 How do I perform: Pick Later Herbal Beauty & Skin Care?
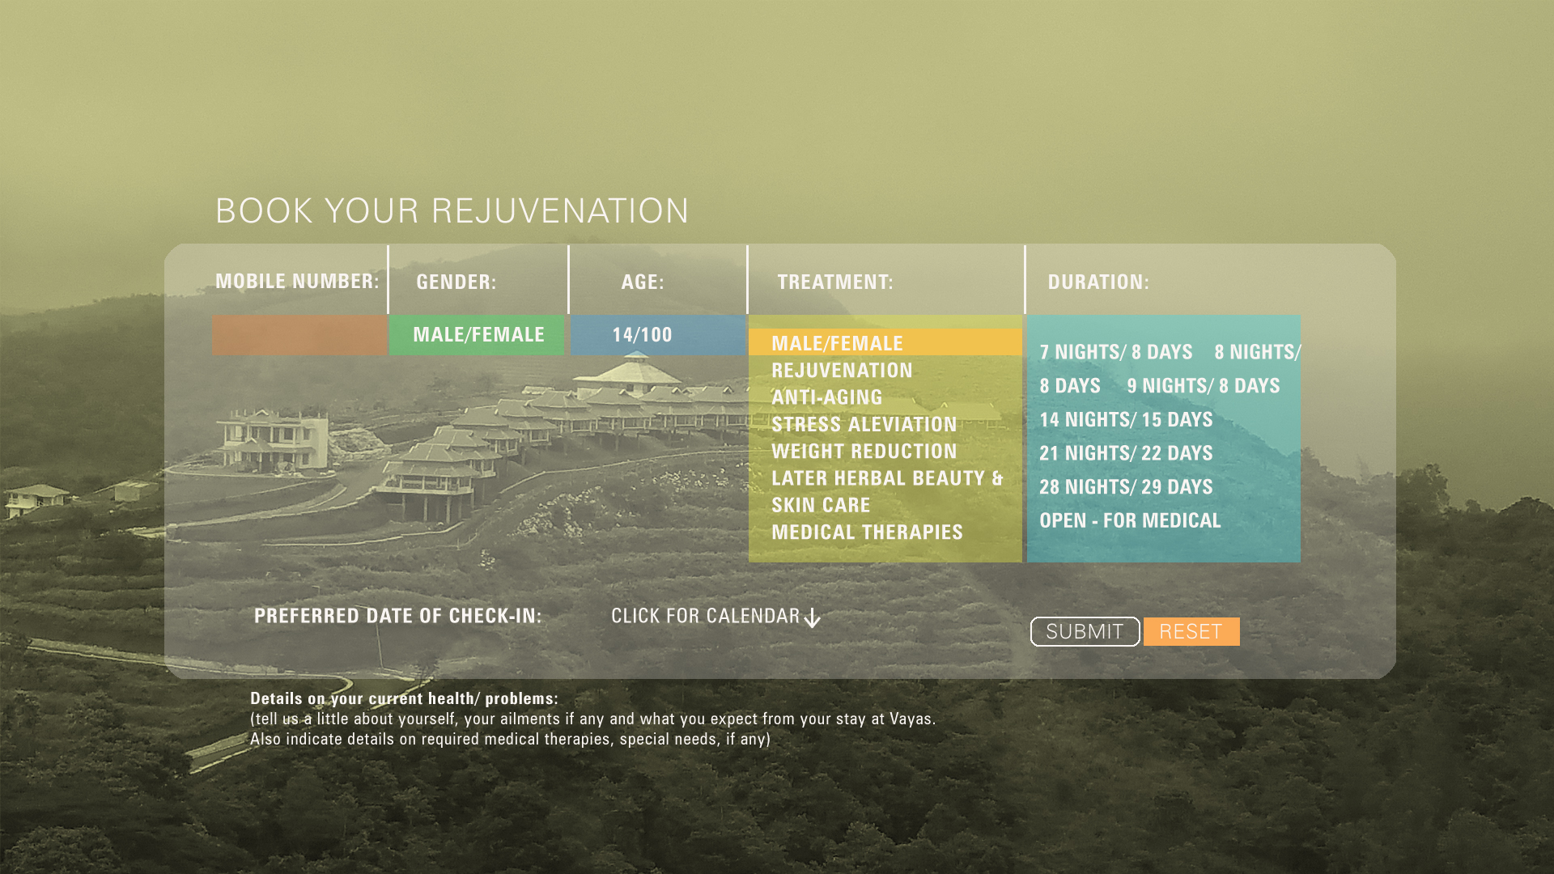[x=887, y=491]
